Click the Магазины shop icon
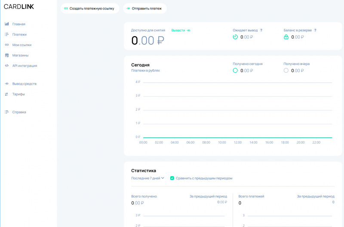 click(6, 55)
